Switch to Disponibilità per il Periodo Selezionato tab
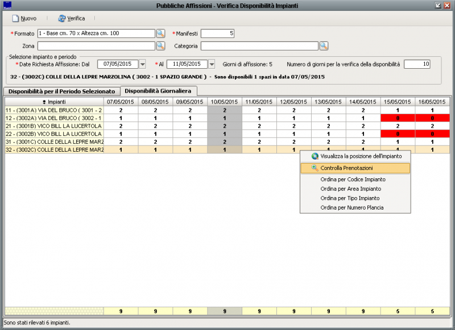455x330 pixels. point(61,91)
